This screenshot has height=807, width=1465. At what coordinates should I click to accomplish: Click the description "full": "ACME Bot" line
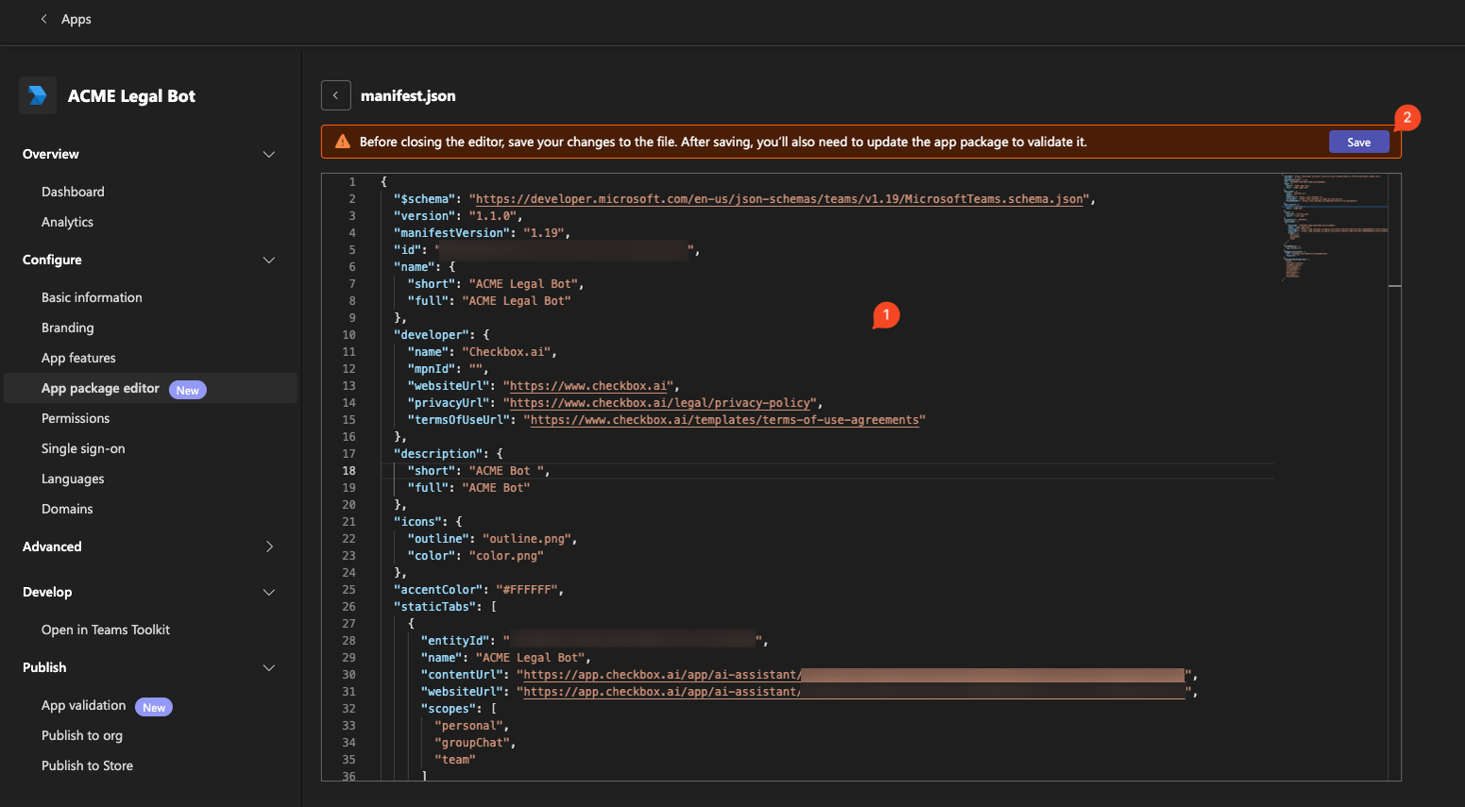(x=468, y=488)
